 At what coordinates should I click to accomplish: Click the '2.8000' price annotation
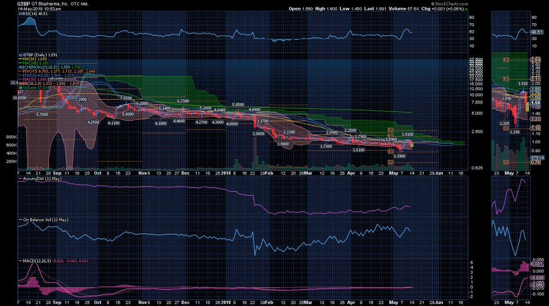258,134
